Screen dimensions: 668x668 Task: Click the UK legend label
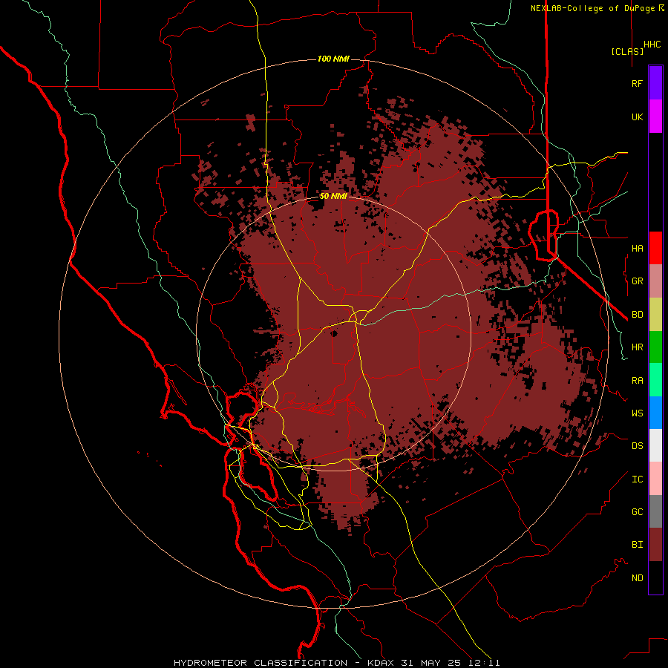(x=637, y=117)
